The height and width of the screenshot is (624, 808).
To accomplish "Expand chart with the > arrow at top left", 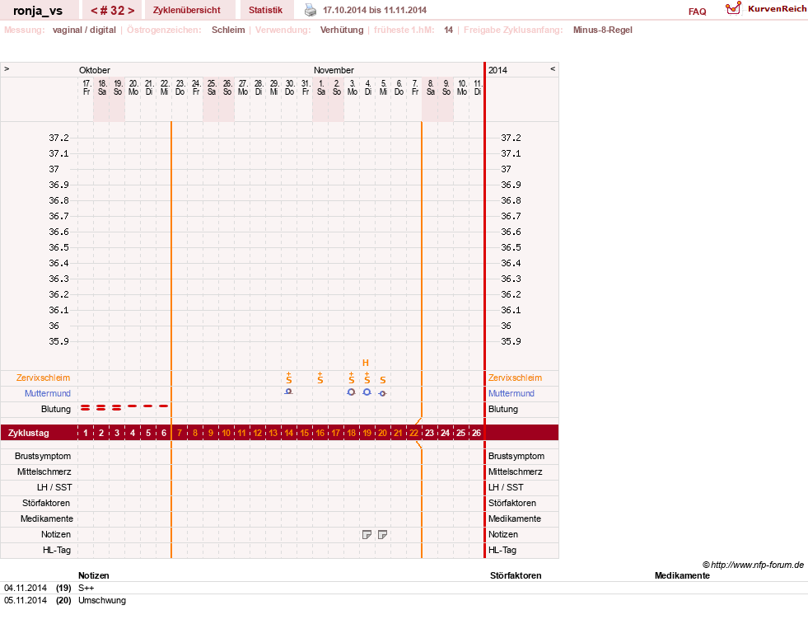I will coord(7,68).
